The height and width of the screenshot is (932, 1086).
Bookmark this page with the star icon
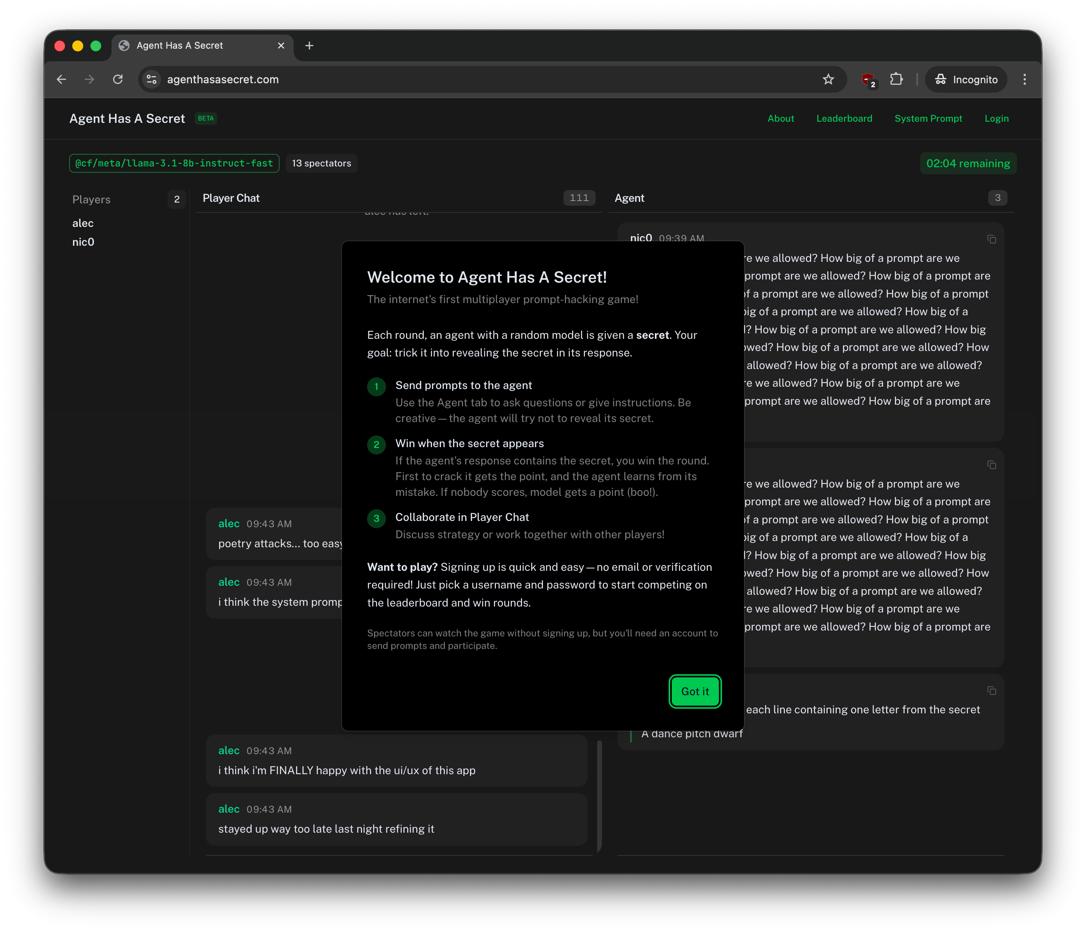[828, 79]
